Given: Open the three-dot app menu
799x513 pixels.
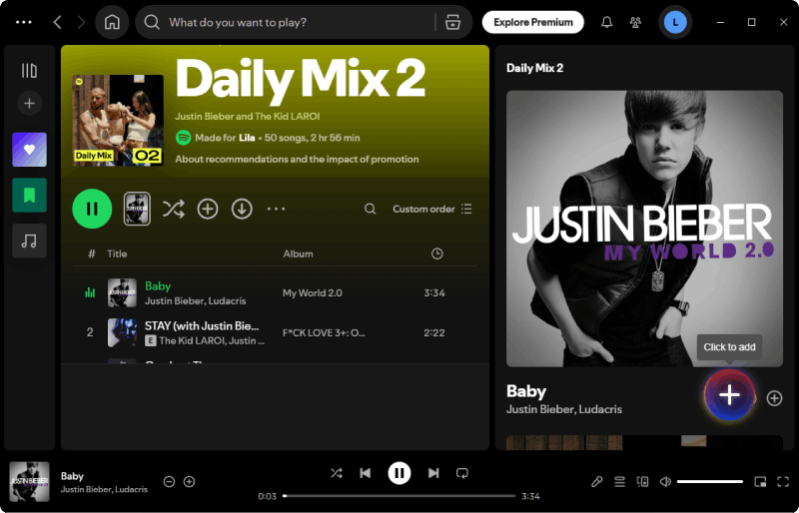Looking at the screenshot, I should 24,22.
